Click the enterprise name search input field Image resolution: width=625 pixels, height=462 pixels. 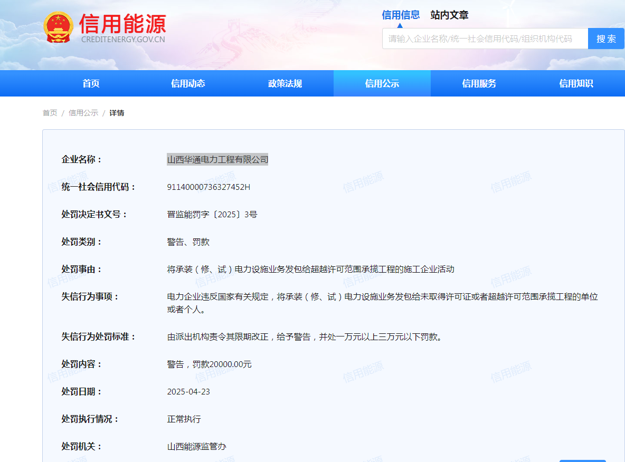coord(485,38)
